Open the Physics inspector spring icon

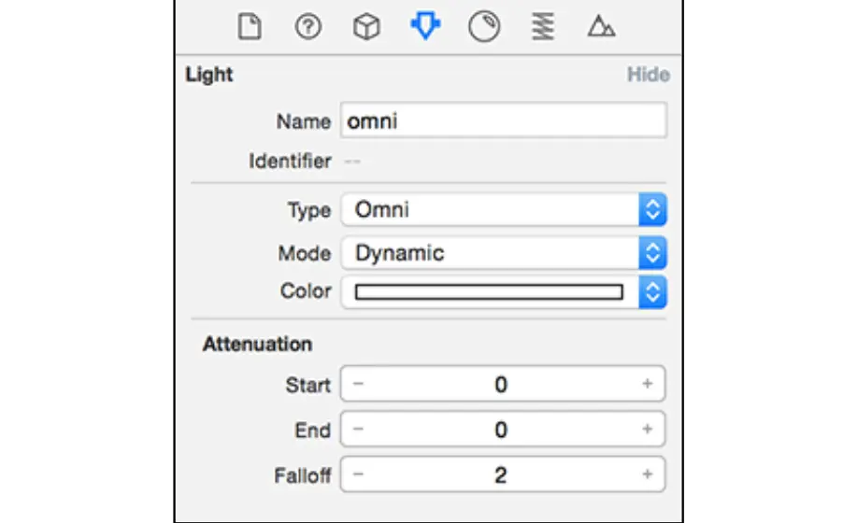click(543, 27)
